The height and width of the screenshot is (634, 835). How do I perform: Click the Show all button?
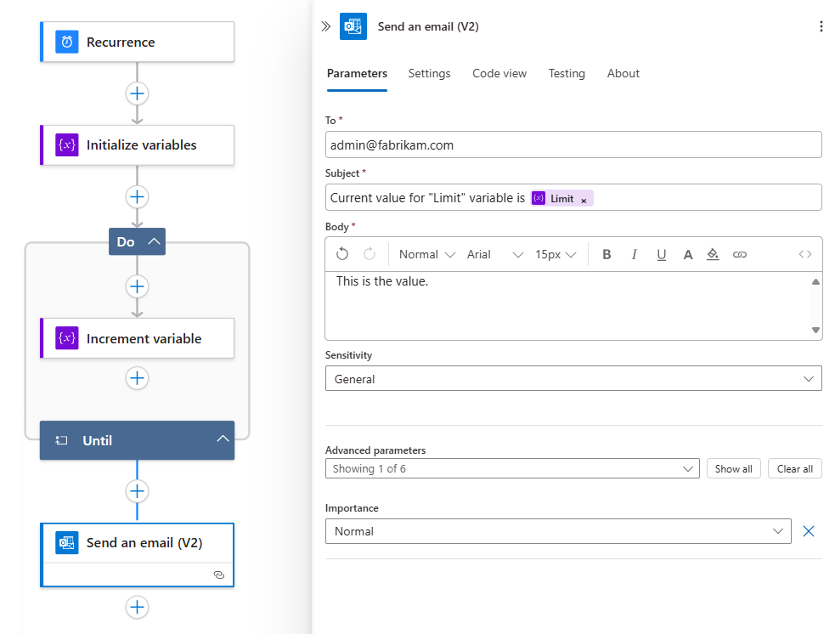coord(733,468)
